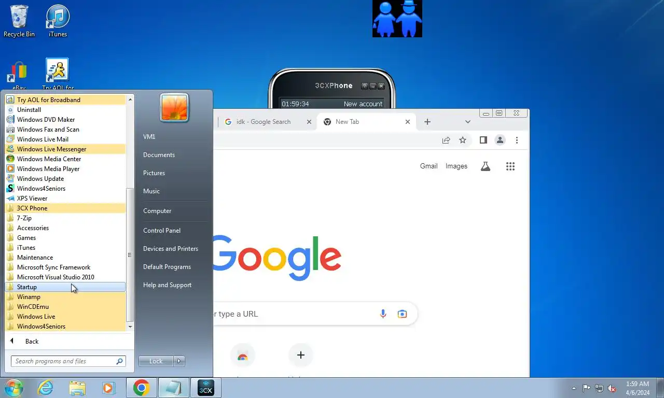Expand WinCDEmu folder
This screenshot has height=398, width=664.
click(x=65, y=306)
